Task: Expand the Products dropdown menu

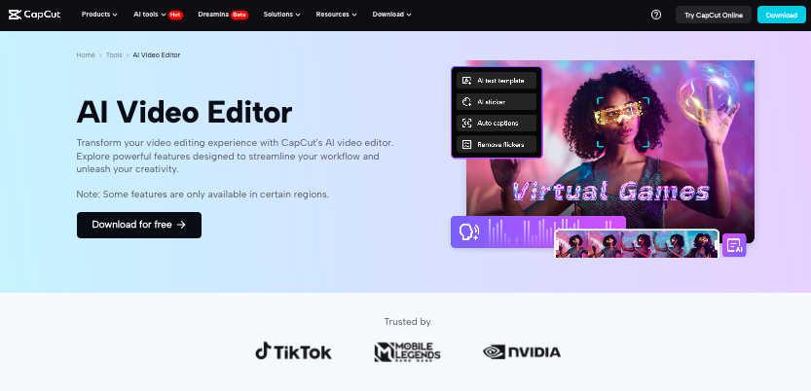Action: tap(99, 15)
